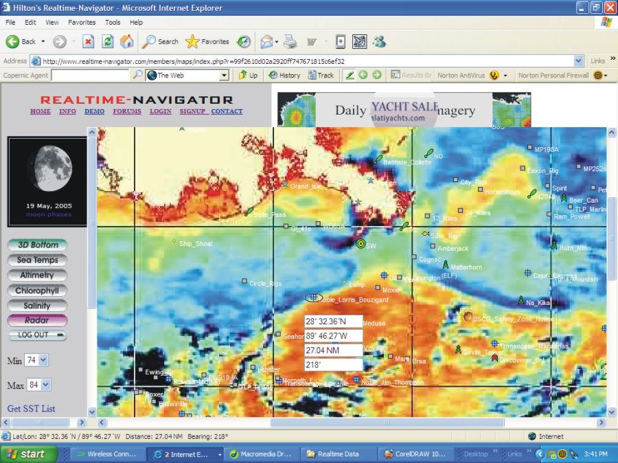Click the LOG OUT button
Screen dimensions: 618x463
coord(38,335)
